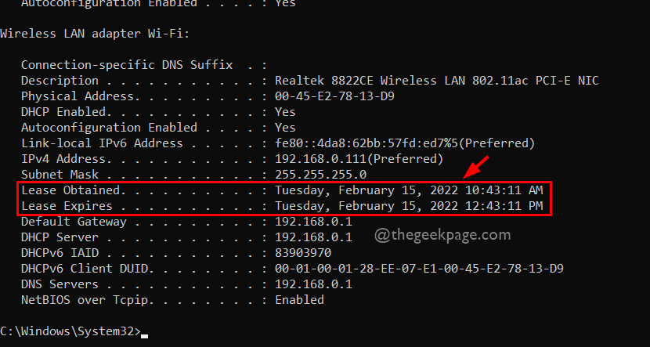The height and width of the screenshot is (347, 650).
Task: Click the Link-local IPv6 address value
Action: 404,143
